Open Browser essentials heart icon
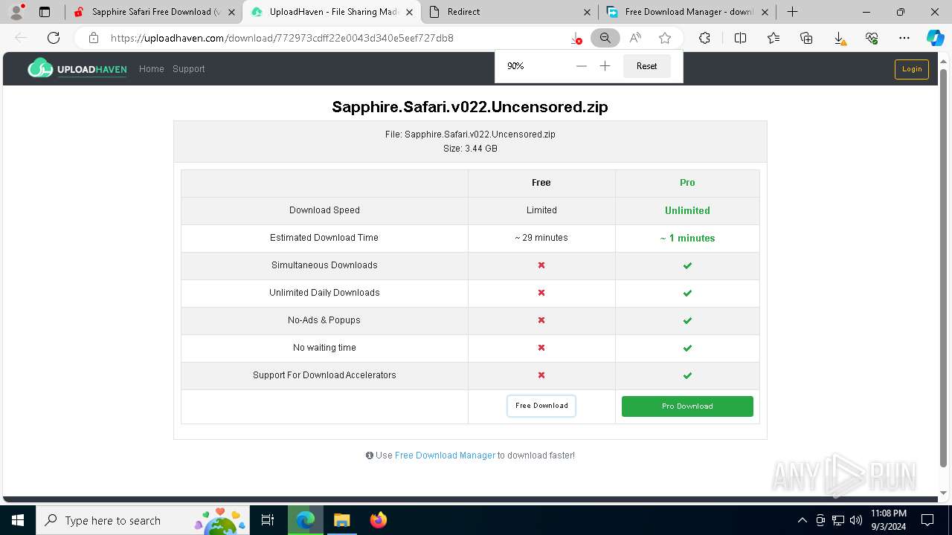The image size is (952, 535). (x=872, y=38)
